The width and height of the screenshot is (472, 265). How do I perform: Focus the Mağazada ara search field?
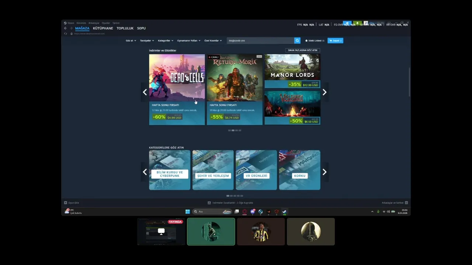pos(260,40)
